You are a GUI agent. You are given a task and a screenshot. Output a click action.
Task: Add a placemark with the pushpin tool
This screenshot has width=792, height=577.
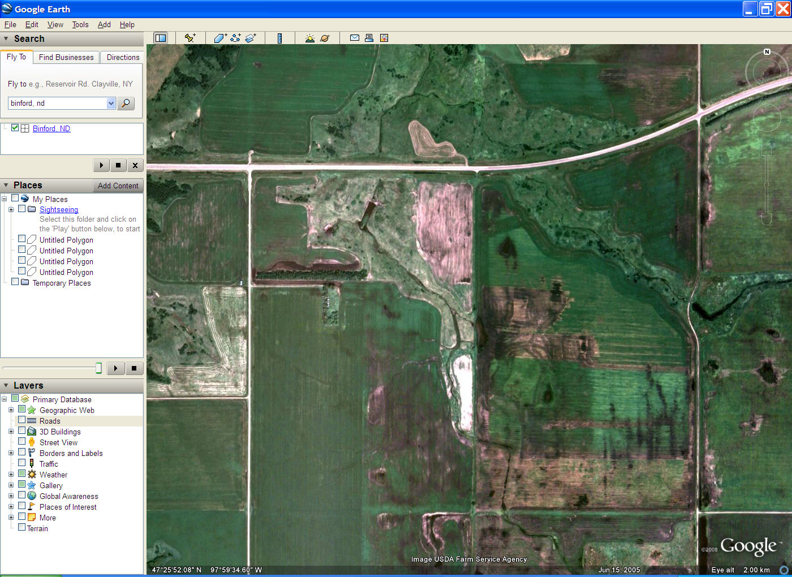[x=190, y=38]
